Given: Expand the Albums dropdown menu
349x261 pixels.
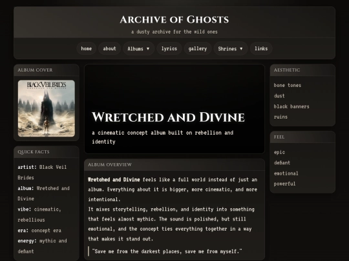Looking at the screenshot, I should (x=138, y=48).
